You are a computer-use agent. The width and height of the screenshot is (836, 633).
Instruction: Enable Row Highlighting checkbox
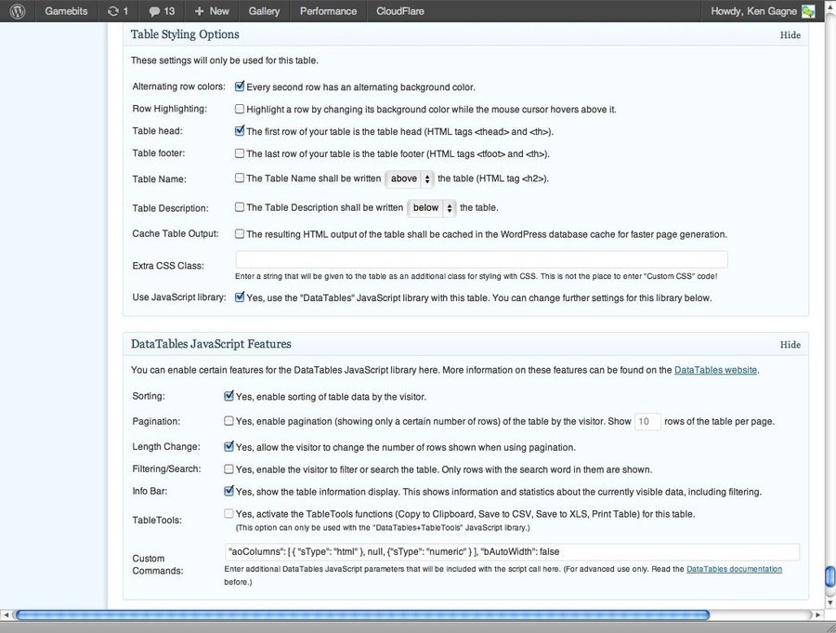[x=240, y=109]
